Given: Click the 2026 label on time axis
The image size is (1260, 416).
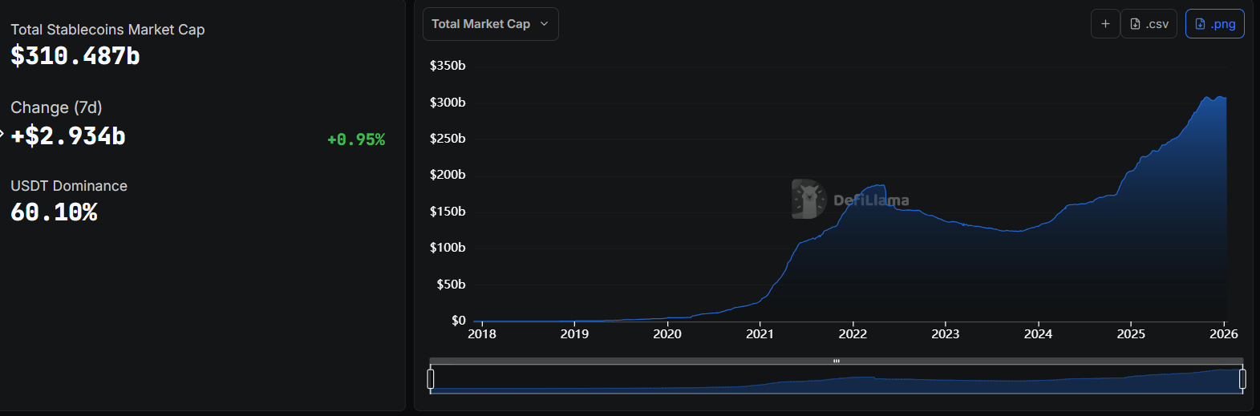Looking at the screenshot, I should pyautogui.click(x=1223, y=334).
